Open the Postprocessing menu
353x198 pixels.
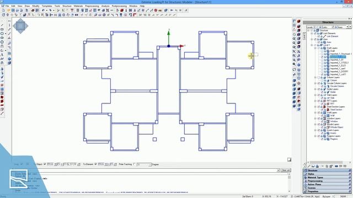click(x=119, y=6)
